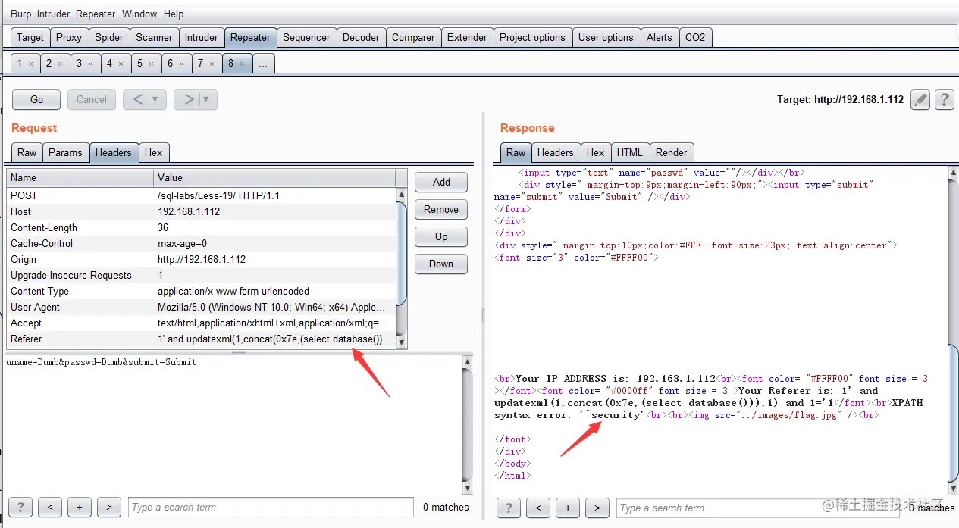959x528 pixels.
Task: Switch request view to Params tab
Action: (65, 152)
